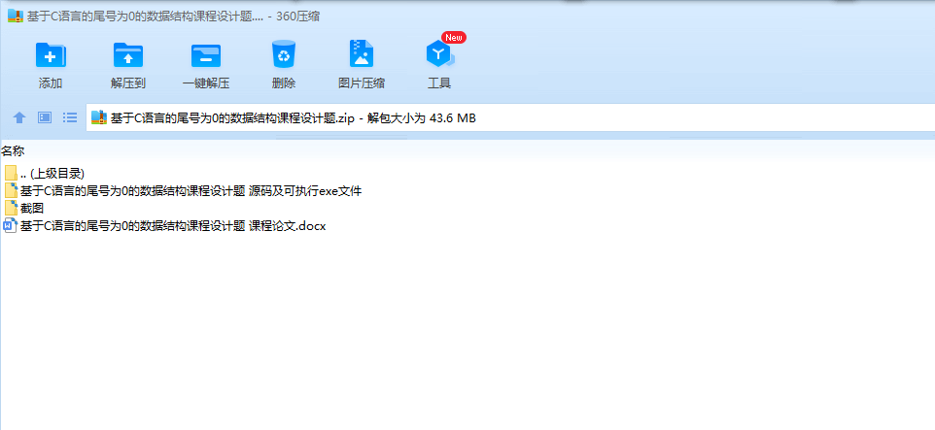Viewport: 935px width, 430px height.
Task: Click the 添加 label text
Action: click(51, 83)
